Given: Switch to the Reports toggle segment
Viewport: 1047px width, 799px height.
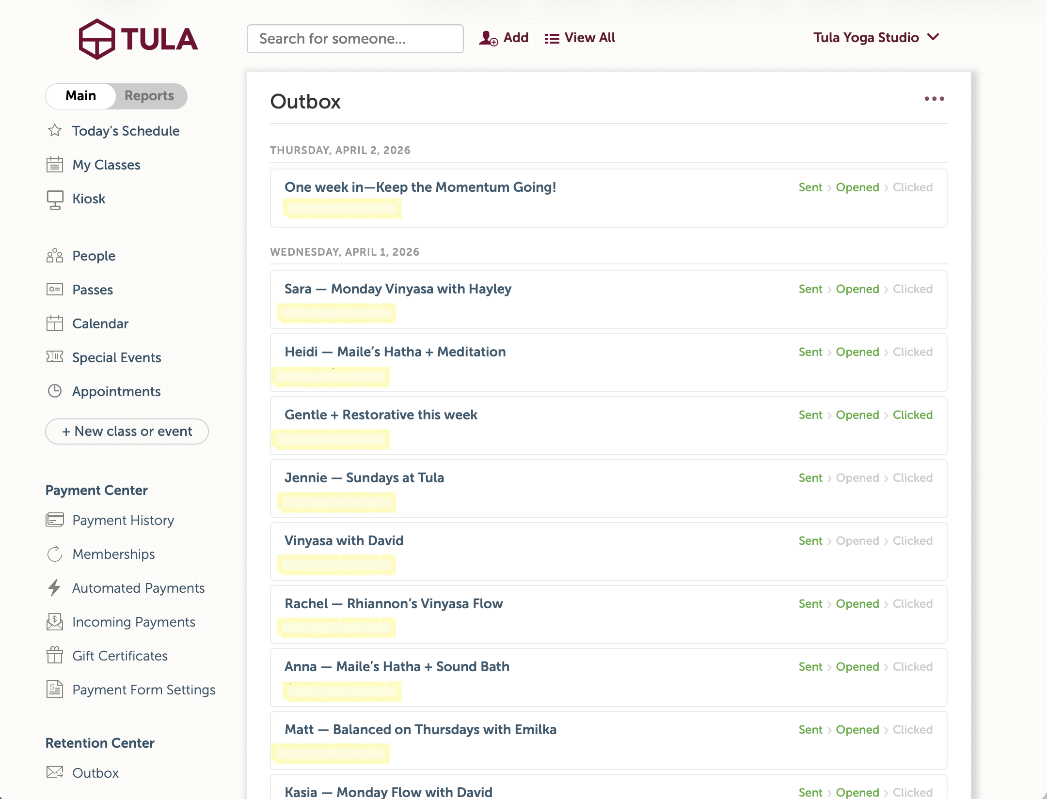Looking at the screenshot, I should click(149, 96).
